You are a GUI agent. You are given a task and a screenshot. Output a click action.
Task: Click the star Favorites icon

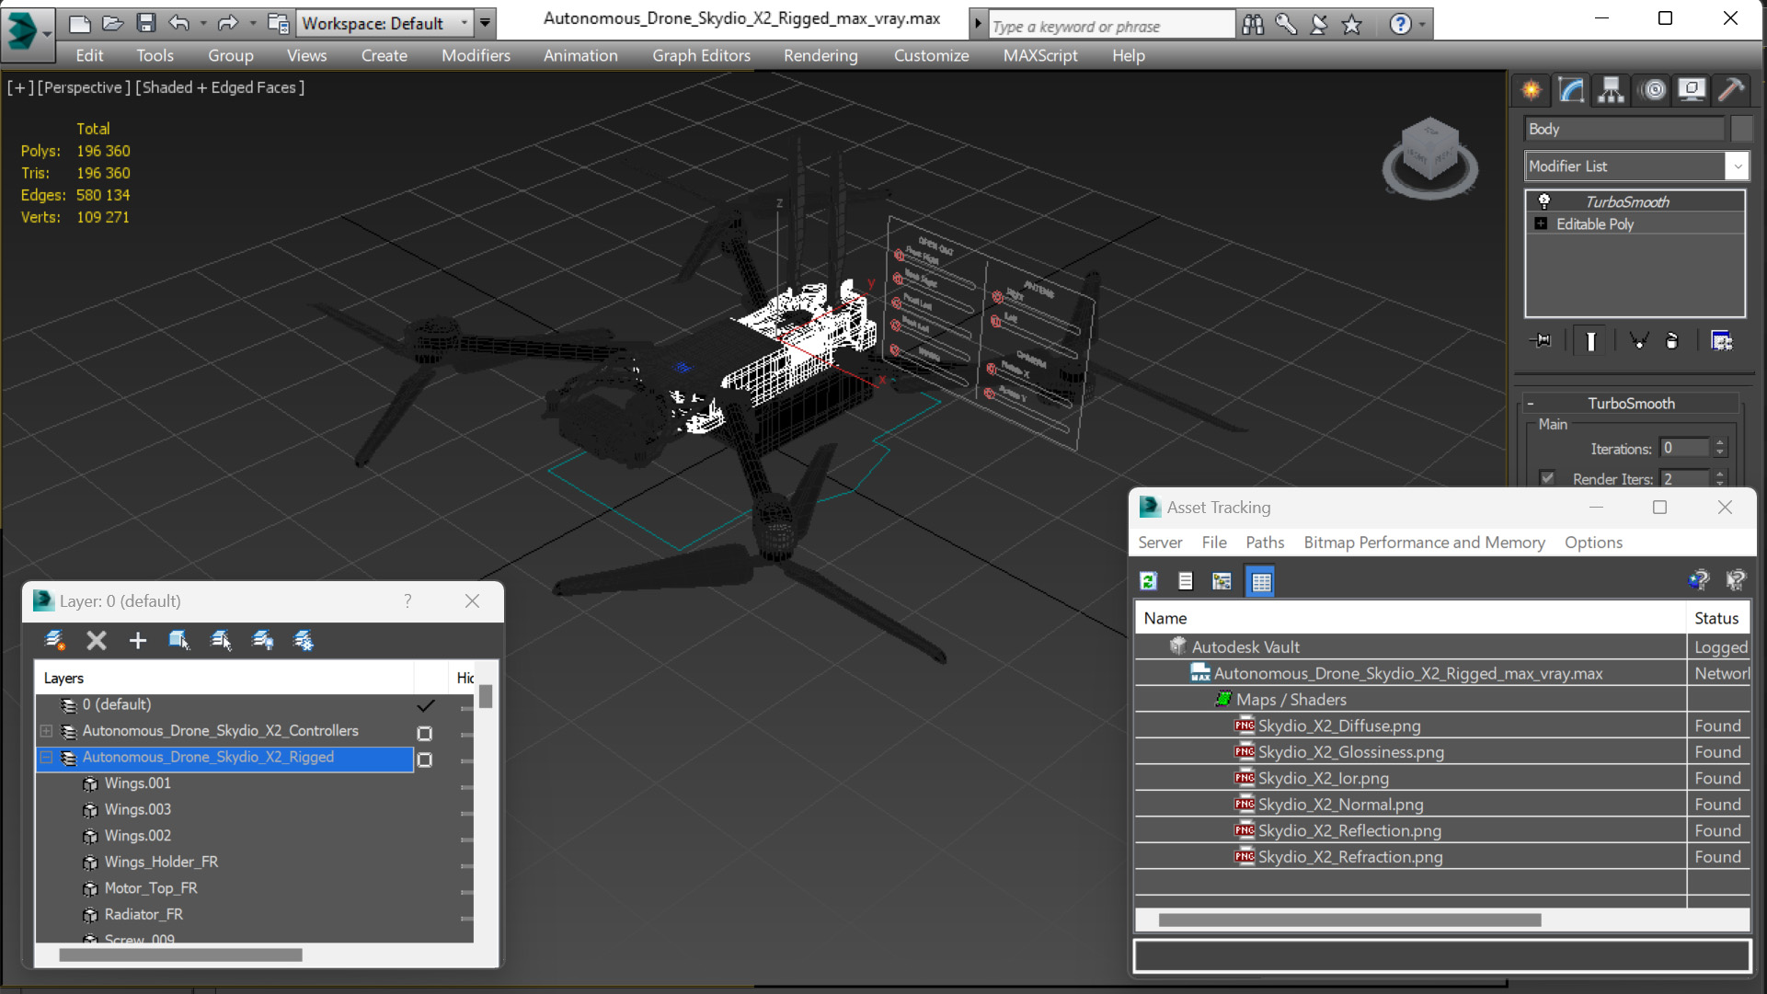[1352, 25]
